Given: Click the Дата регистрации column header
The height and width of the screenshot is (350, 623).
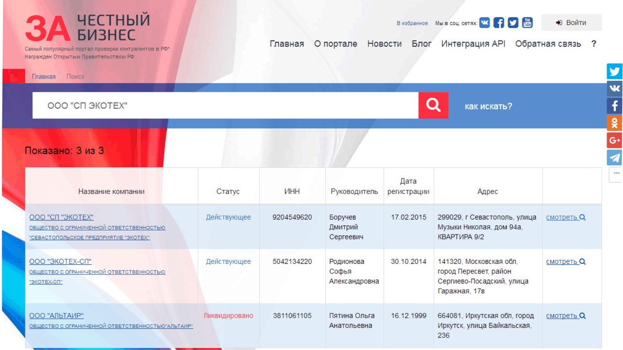Looking at the screenshot, I should point(408,186).
